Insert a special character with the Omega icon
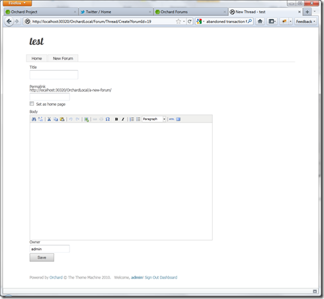 (x=108, y=119)
